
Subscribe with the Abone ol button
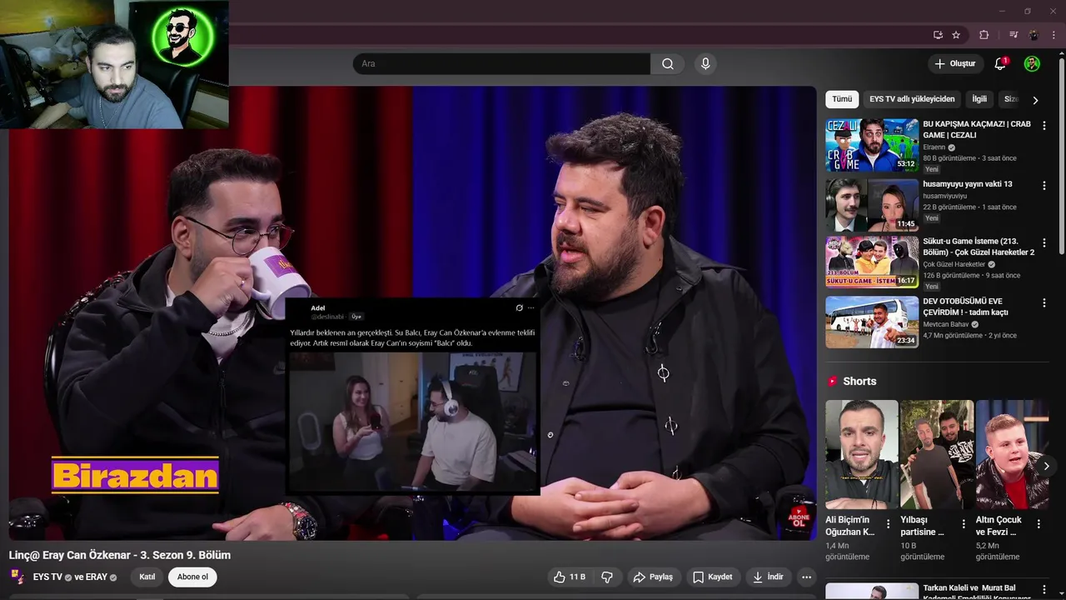[192, 577]
